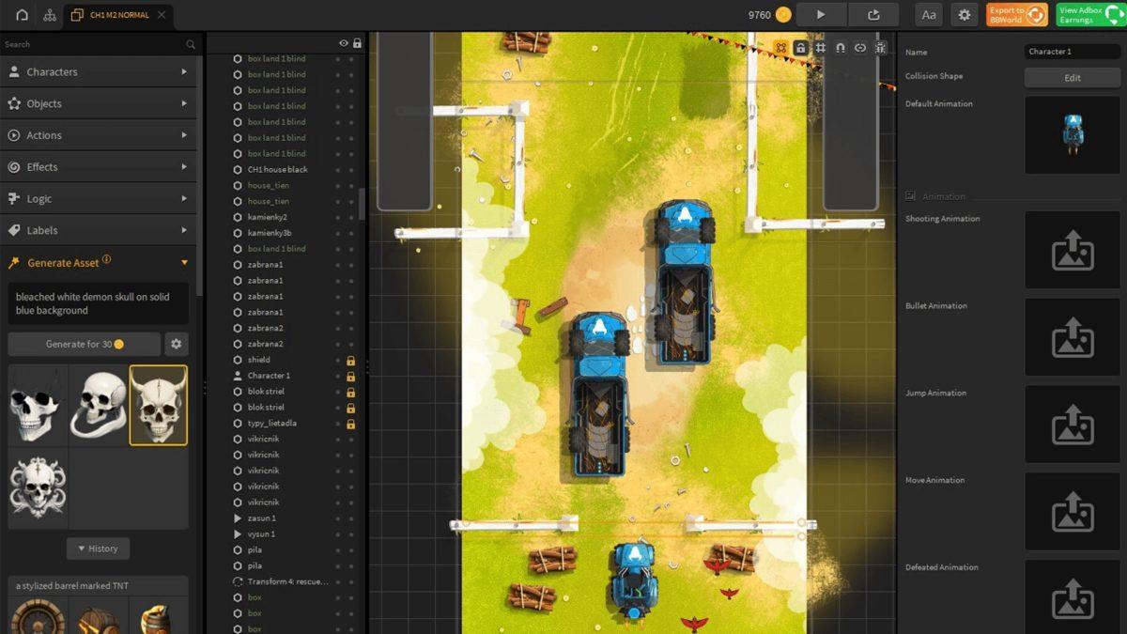Image resolution: width=1127 pixels, height=634 pixels.
Task: Open the settings gear in top bar
Action: pyautogui.click(x=964, y=15)
